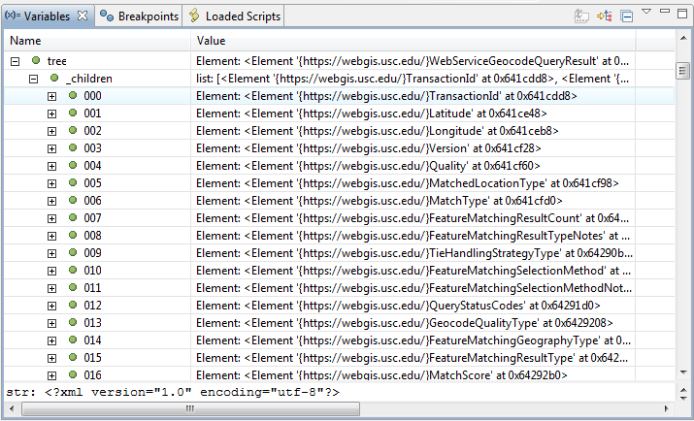Click the Collapse All toolbar icon
The height and width of the screenshot is (421, 694).
(627, 16)
